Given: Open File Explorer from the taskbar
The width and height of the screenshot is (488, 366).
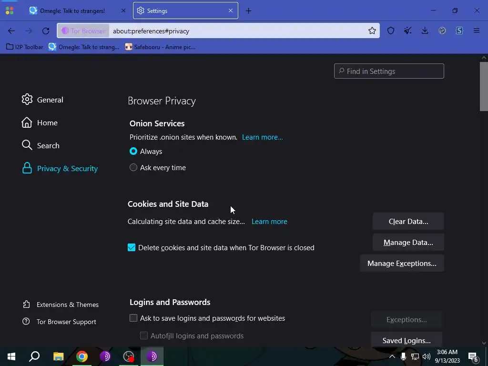Looking at the screenshot, I should 58,356.
